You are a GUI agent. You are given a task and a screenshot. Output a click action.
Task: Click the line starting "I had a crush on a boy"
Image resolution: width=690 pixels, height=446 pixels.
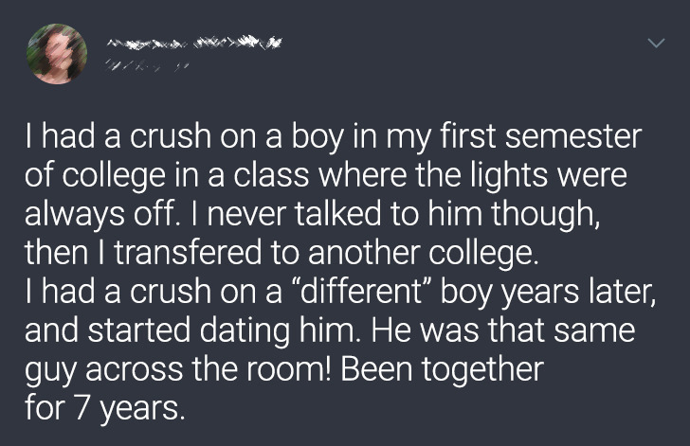(333, 136)
